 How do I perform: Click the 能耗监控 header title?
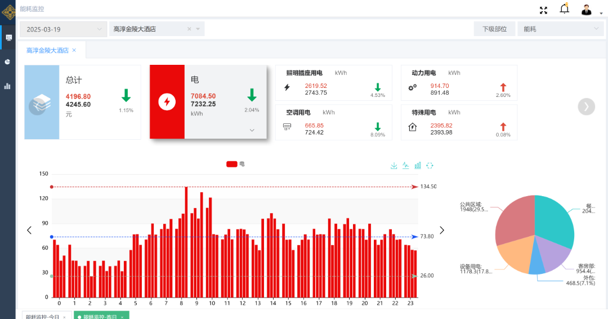tap(32, 9)
